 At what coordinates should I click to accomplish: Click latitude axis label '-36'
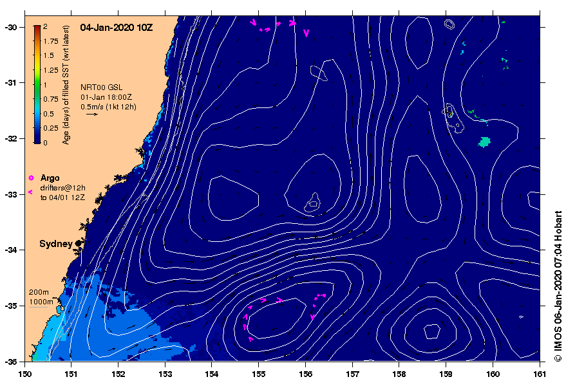point(10,362)
